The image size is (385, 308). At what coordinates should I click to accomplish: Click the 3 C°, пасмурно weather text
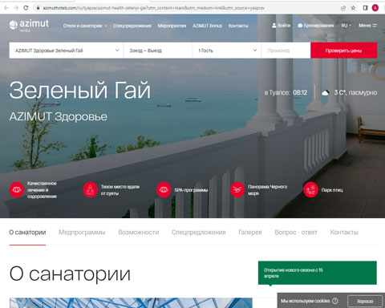click(355, 93)
